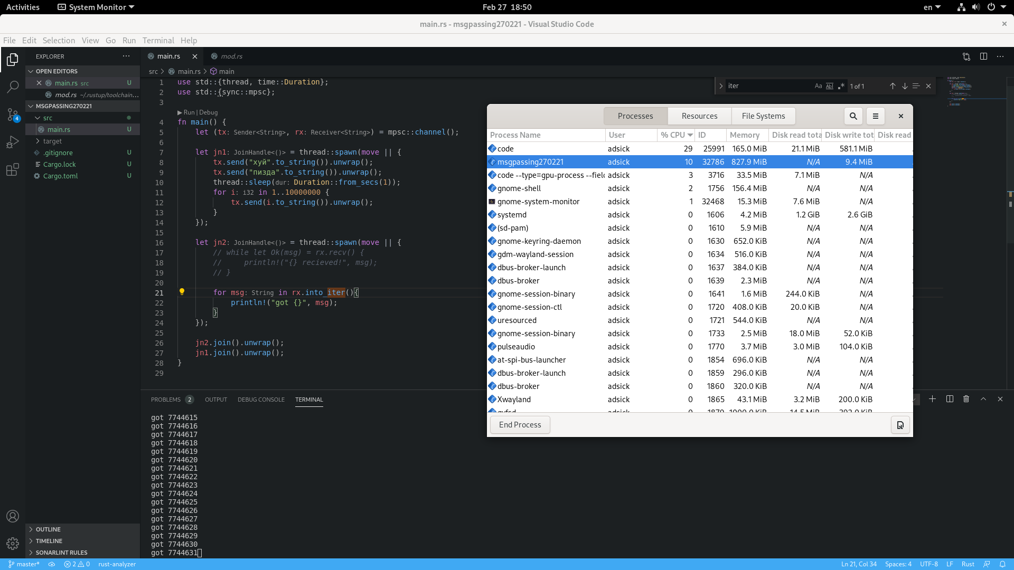Click process properties icon beside End Process
The width and height of the screenshot is (1014, 570).
pos(900,425)
